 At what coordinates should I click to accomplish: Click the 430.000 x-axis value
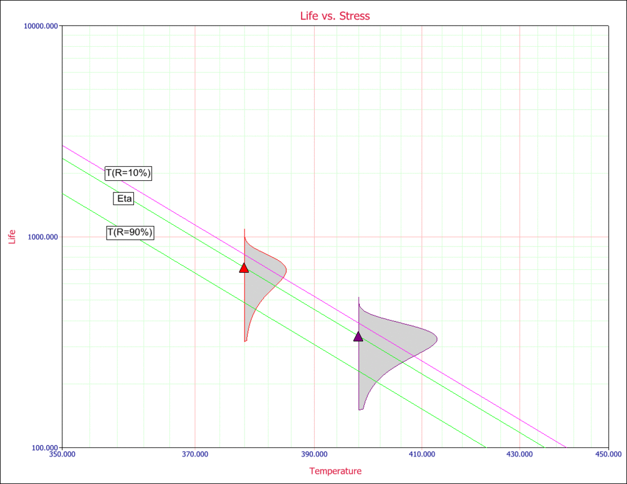[x=519, y=454]
